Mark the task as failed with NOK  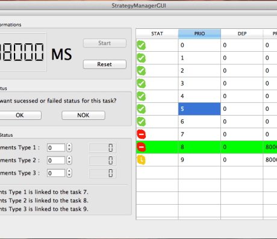[x=83, y=115]
